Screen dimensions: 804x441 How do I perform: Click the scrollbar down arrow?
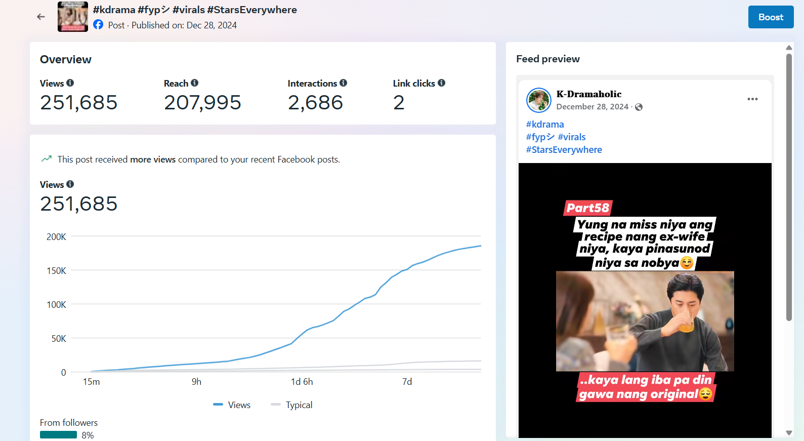(789, 433)
